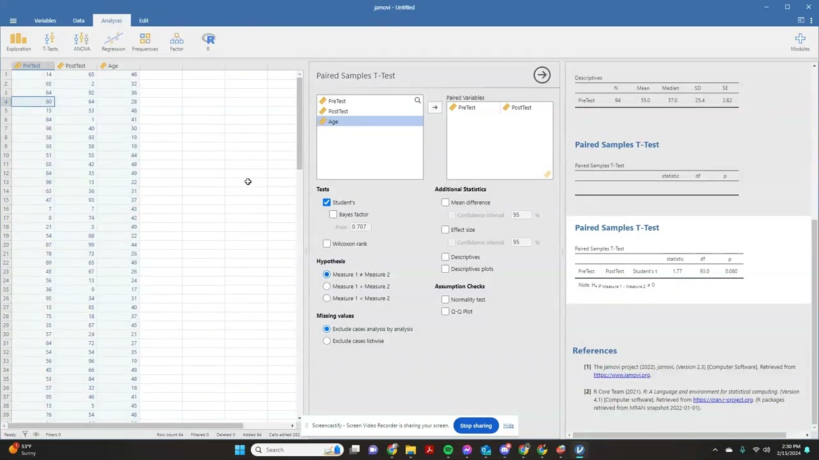Viewport: 819px width, 460px height.
Task: Enable the Bayes factor checkbox
Action: pos(333,215)
